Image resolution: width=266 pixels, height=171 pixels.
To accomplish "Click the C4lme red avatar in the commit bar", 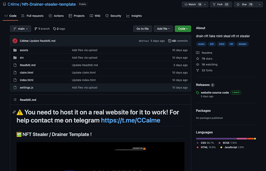I will (15, 41).
